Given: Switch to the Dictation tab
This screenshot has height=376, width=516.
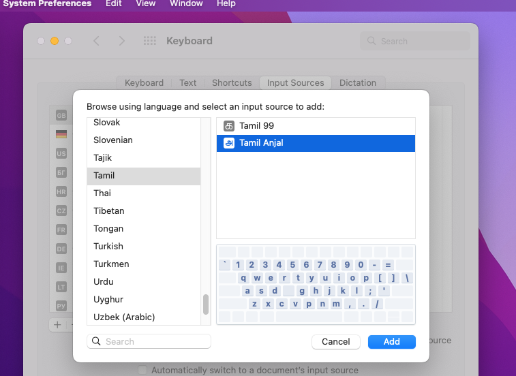Looking at the screenshot, I should pyautogui.click(x=358, y=83).
